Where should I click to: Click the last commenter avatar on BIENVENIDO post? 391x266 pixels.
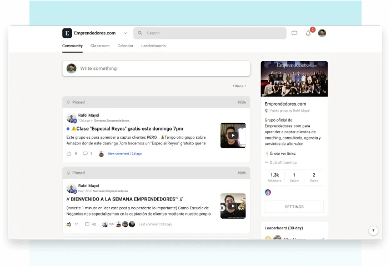(132, 224)
